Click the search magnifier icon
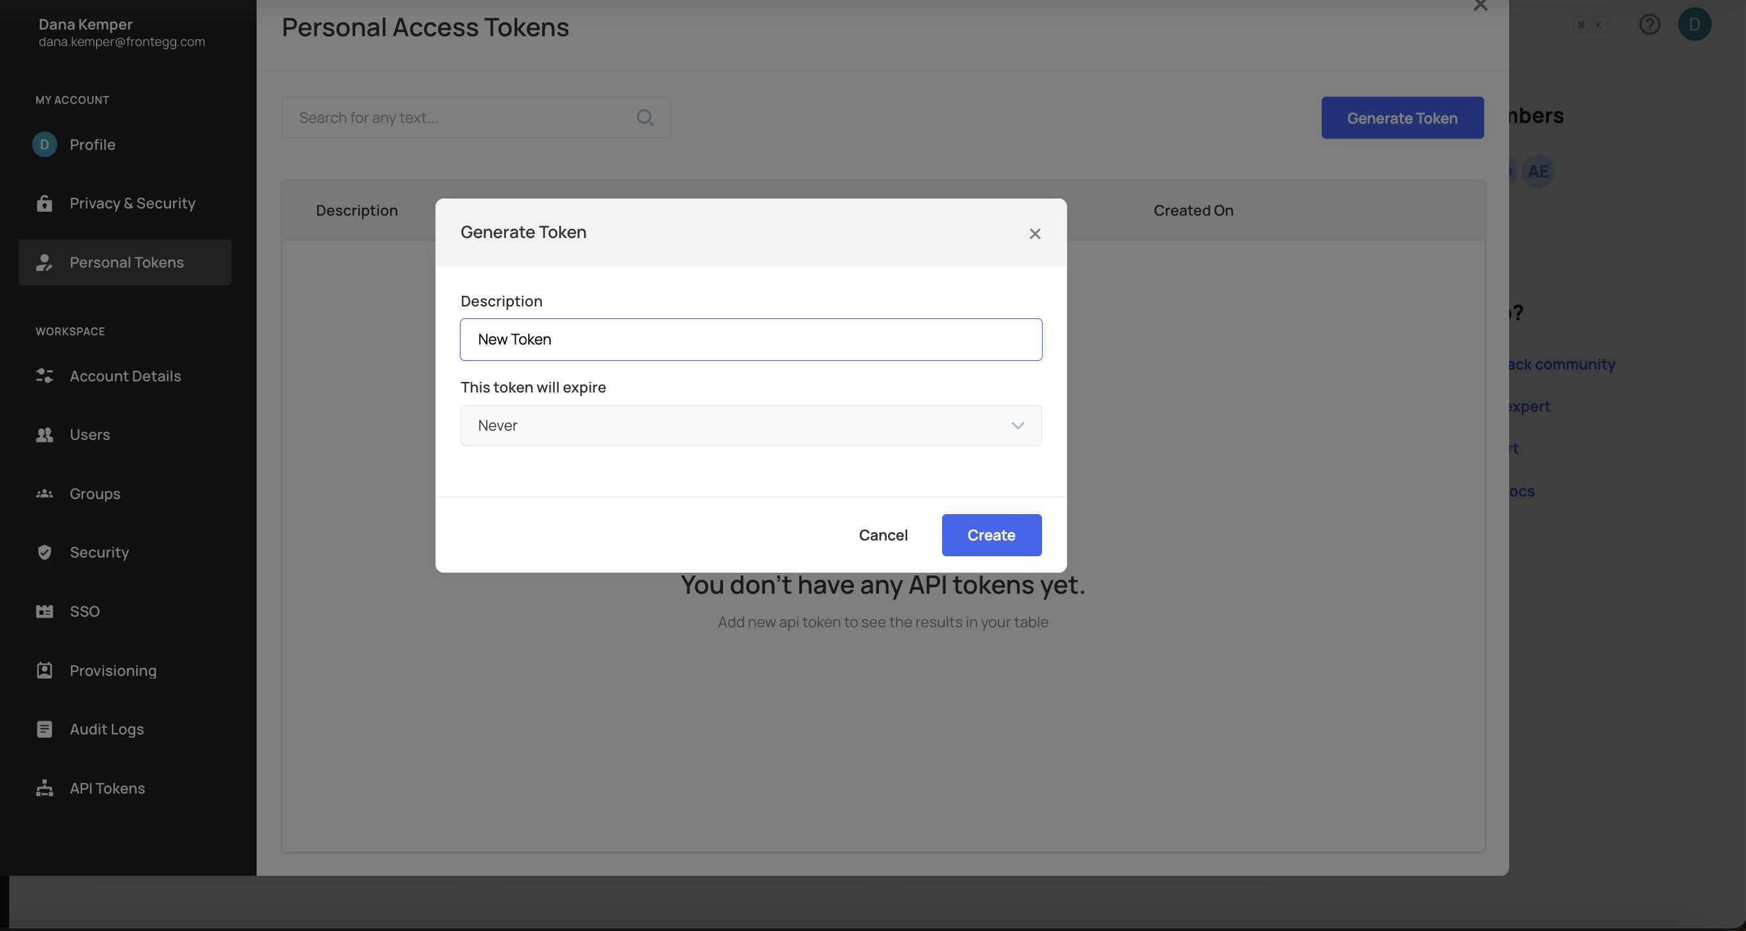 pyautogui.click(x=645, y=118)
